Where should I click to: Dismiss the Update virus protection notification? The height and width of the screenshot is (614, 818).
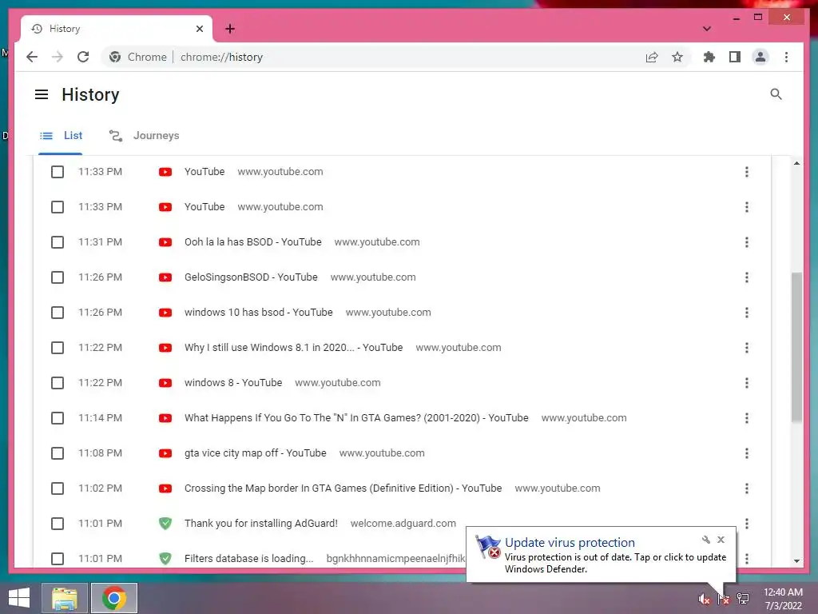tap(721, 540)
